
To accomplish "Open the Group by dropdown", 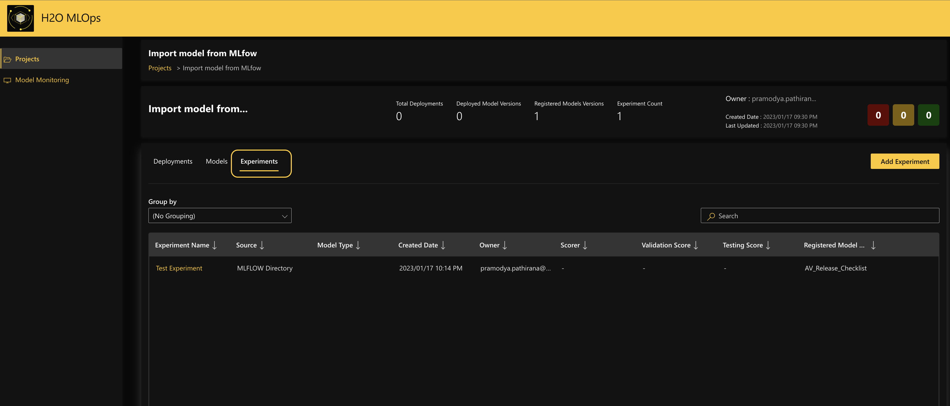I will [220, 216].
